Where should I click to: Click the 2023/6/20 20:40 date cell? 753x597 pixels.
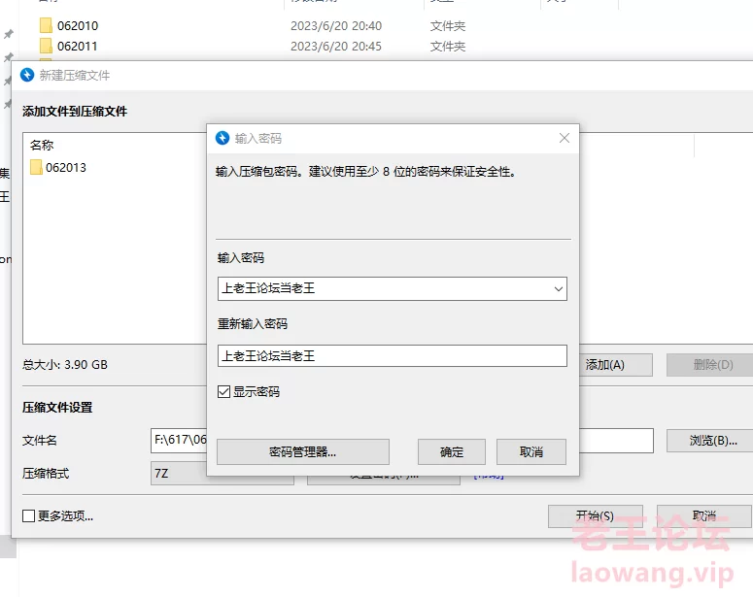tap(336, 26)
